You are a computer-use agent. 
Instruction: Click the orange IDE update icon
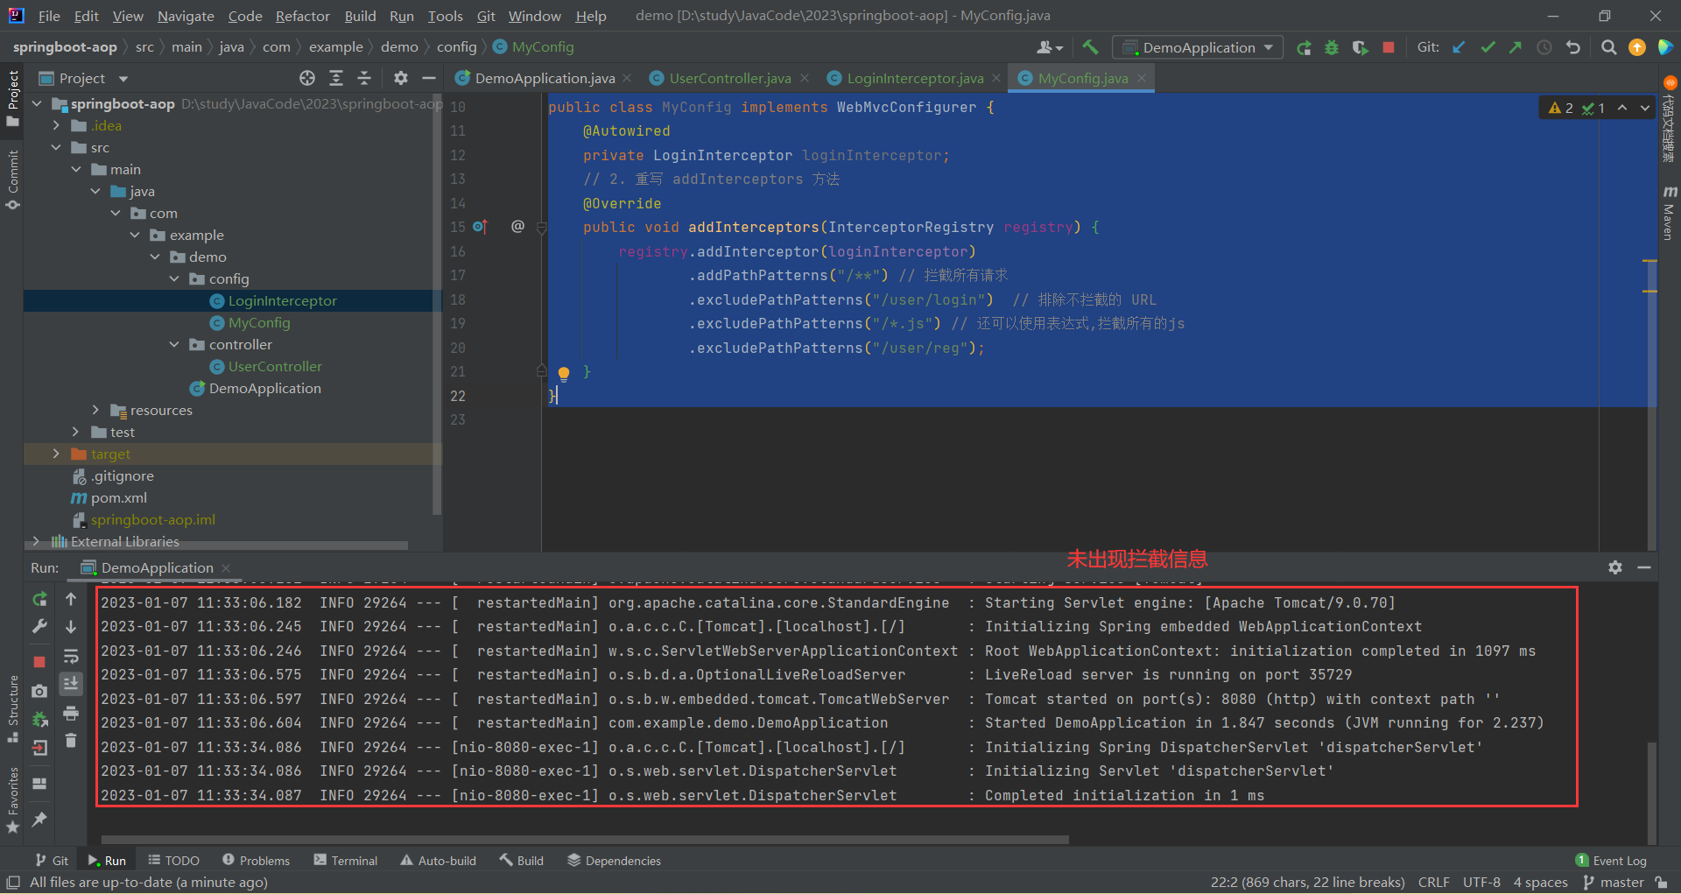click(1636, 47)
